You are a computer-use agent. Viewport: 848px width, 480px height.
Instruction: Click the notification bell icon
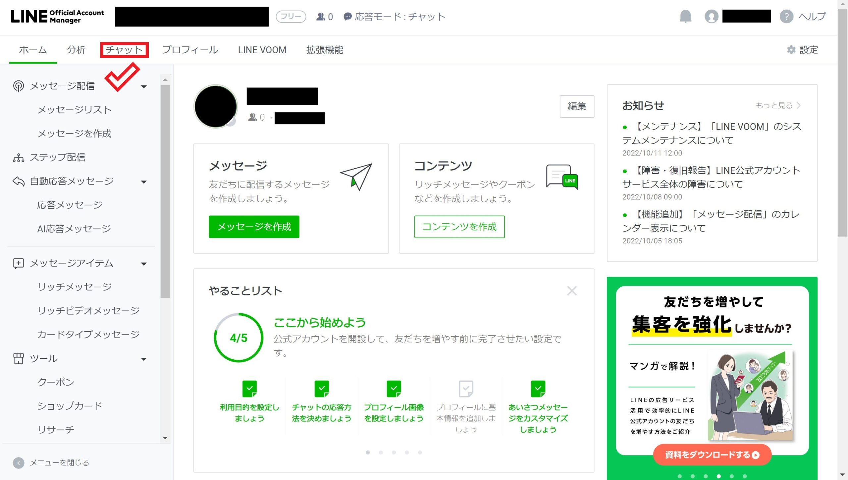[x=685, y=16]
